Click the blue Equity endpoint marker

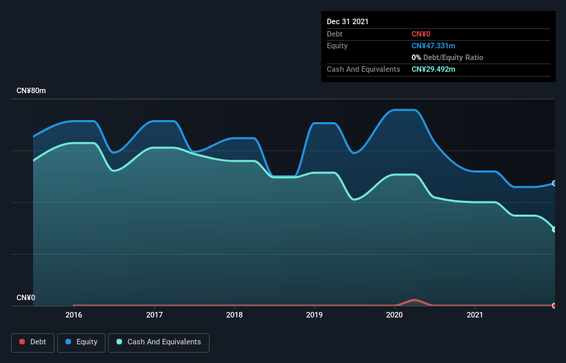[554, 184]
